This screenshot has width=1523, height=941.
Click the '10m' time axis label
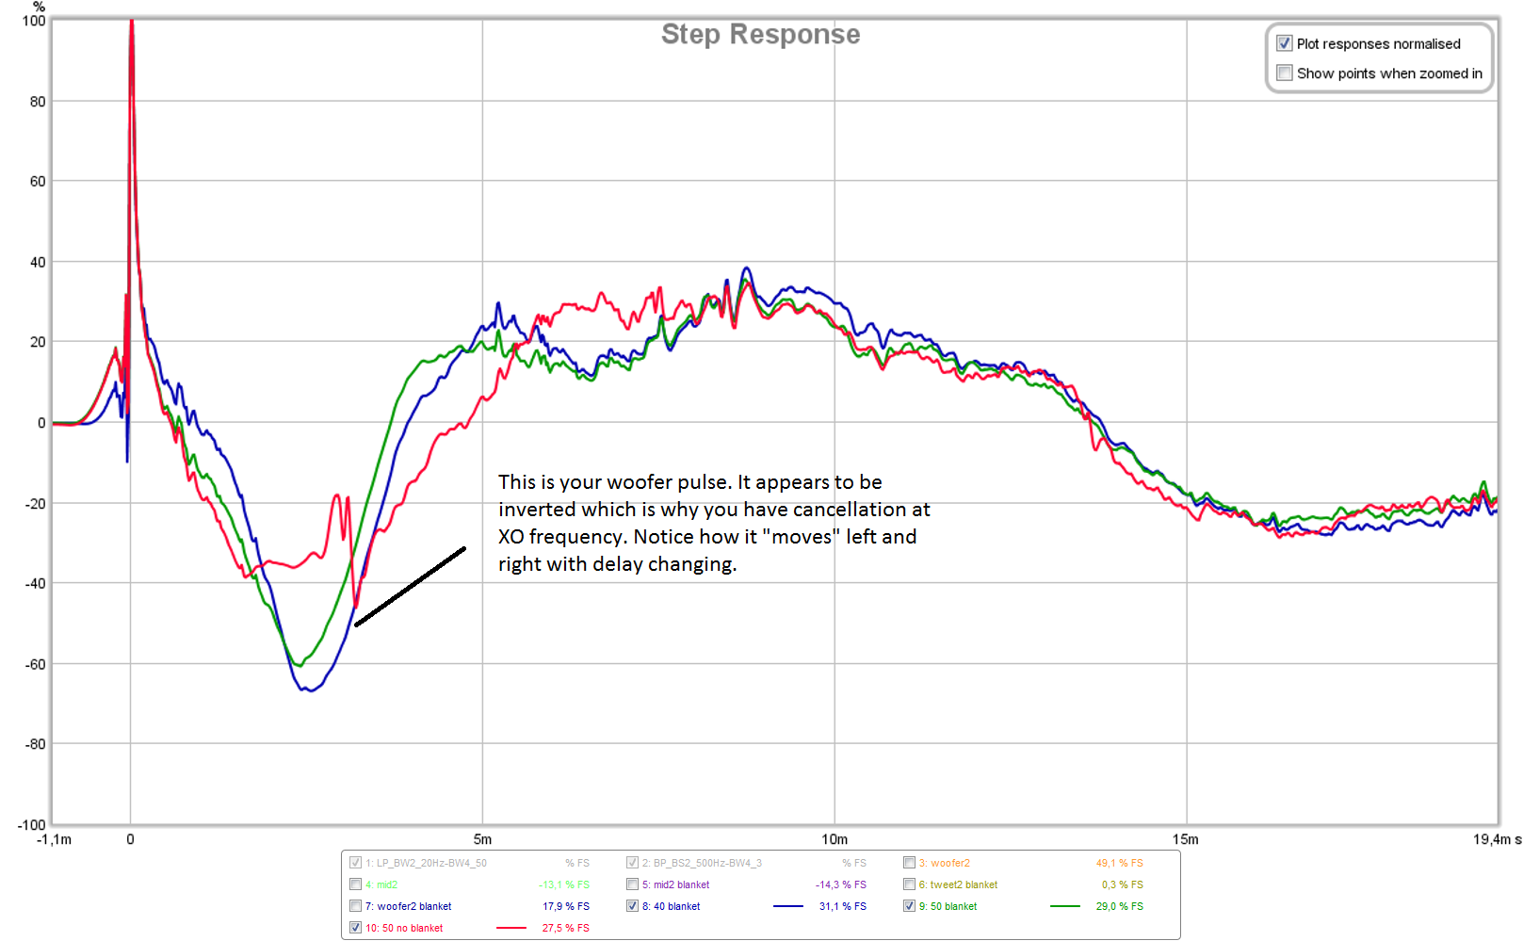(834, 839)
